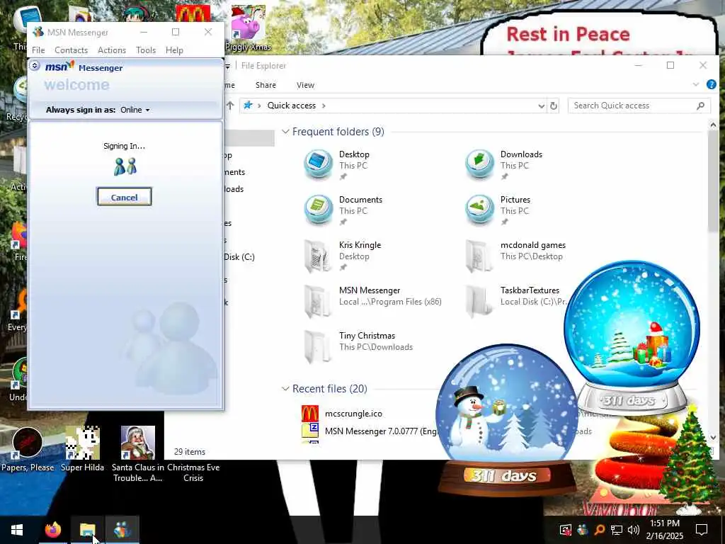Click File Explorer taskbar button
The width and height of the screenshot is (725, 544).
[x=87, y=530]
